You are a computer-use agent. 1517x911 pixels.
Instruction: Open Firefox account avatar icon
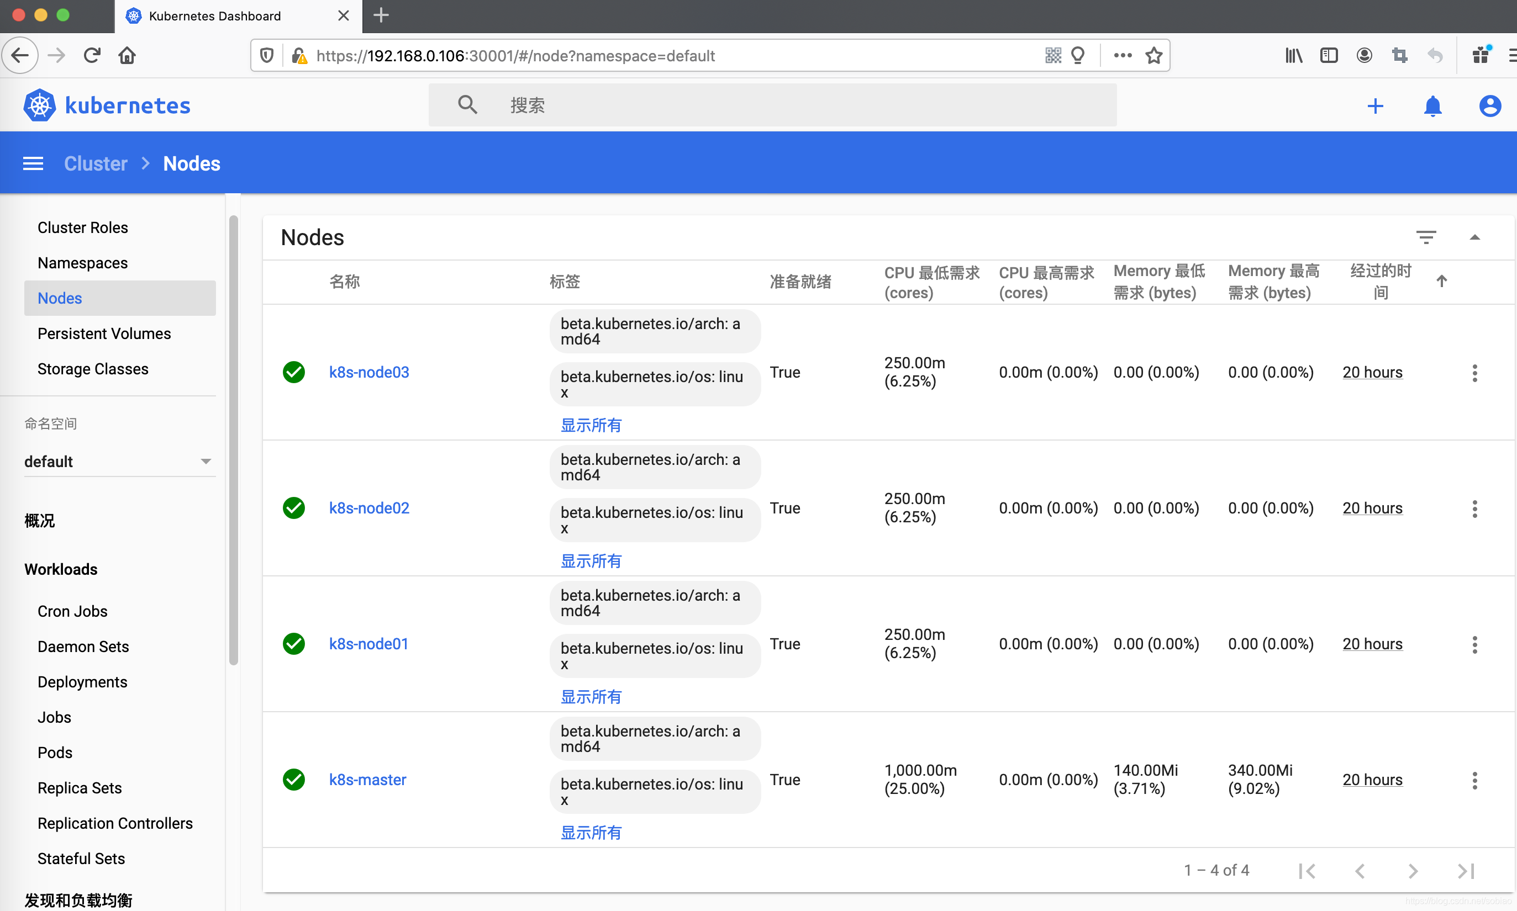(1364, 56)
